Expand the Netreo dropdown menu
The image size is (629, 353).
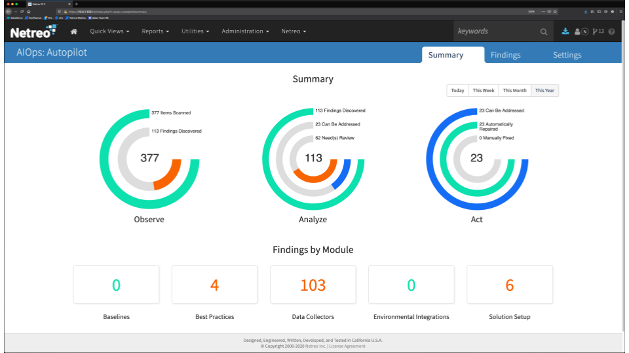pos(294,31)
